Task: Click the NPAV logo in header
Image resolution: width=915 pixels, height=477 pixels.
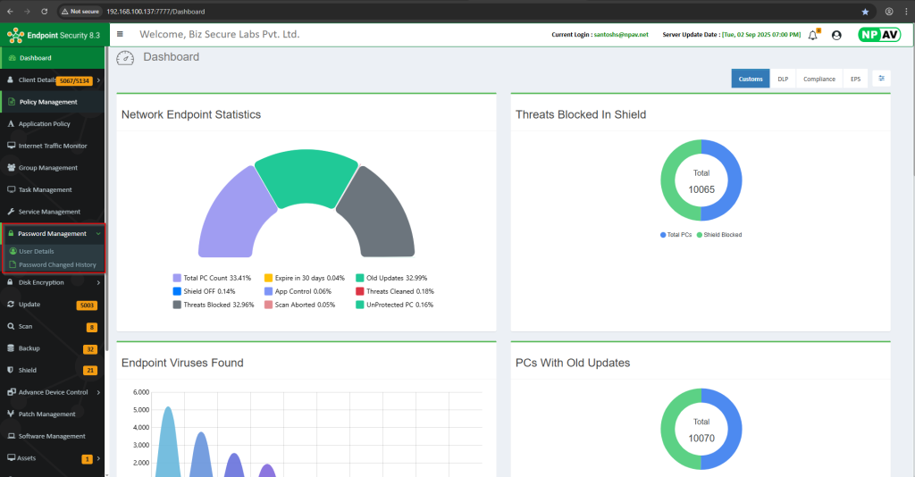Action: click(878, 35)
